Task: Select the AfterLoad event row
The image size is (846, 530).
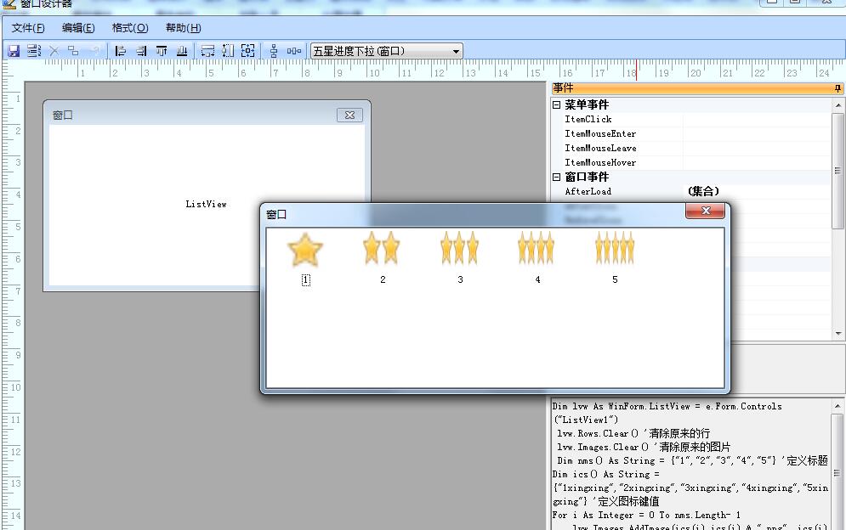Action: 691,191
